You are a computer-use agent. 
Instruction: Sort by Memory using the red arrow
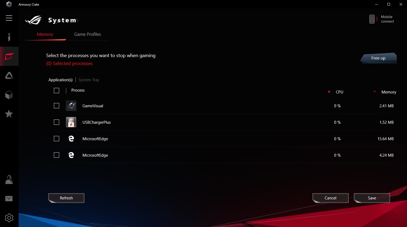[375, 92]
